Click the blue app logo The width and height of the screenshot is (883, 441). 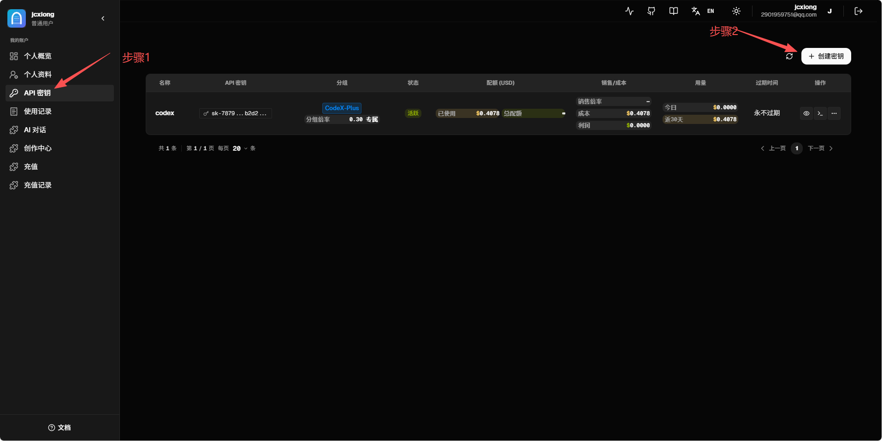point(17,18)
